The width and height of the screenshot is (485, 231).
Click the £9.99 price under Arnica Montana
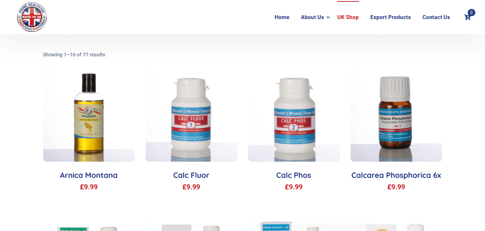(89, 187)
